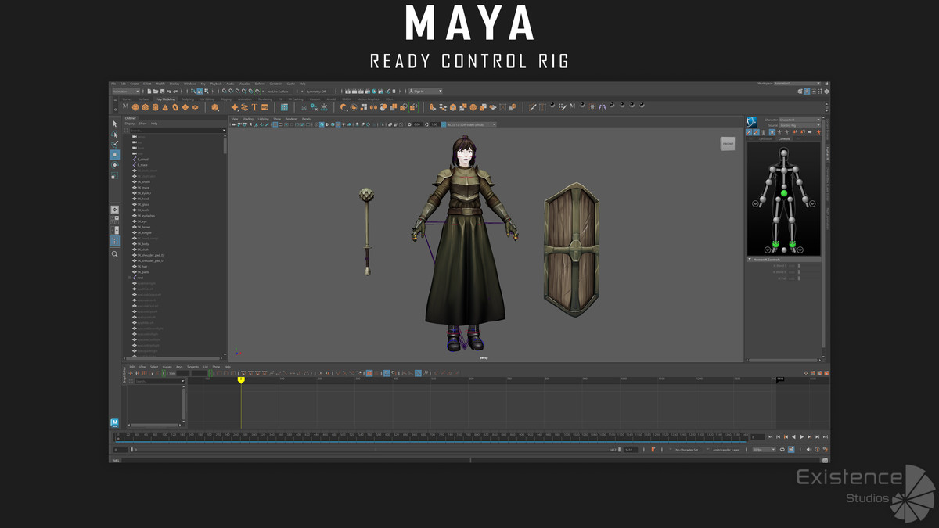
Task: Expand the root node in the Outliner
Action: (124, 277)
